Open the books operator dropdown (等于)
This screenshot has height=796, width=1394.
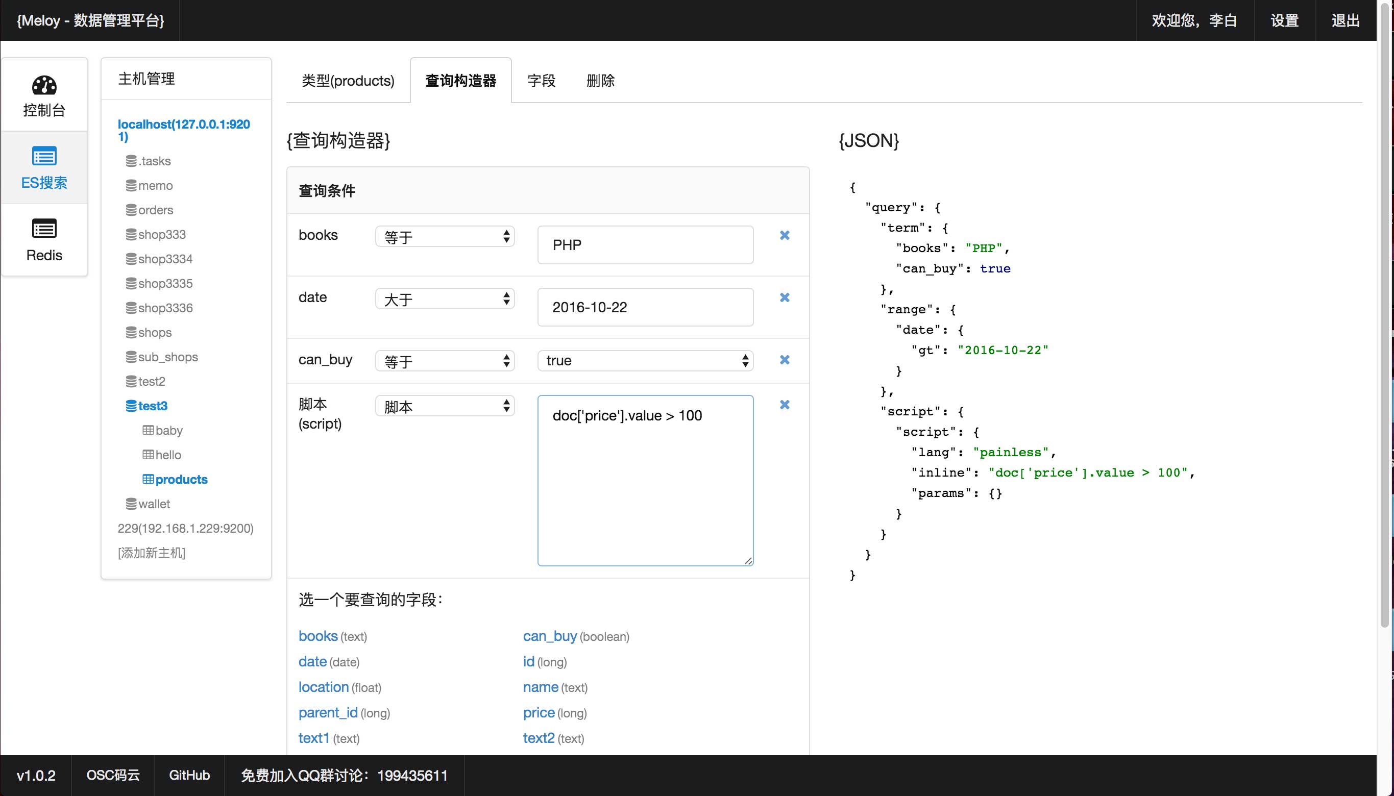(x=445, y=237)
